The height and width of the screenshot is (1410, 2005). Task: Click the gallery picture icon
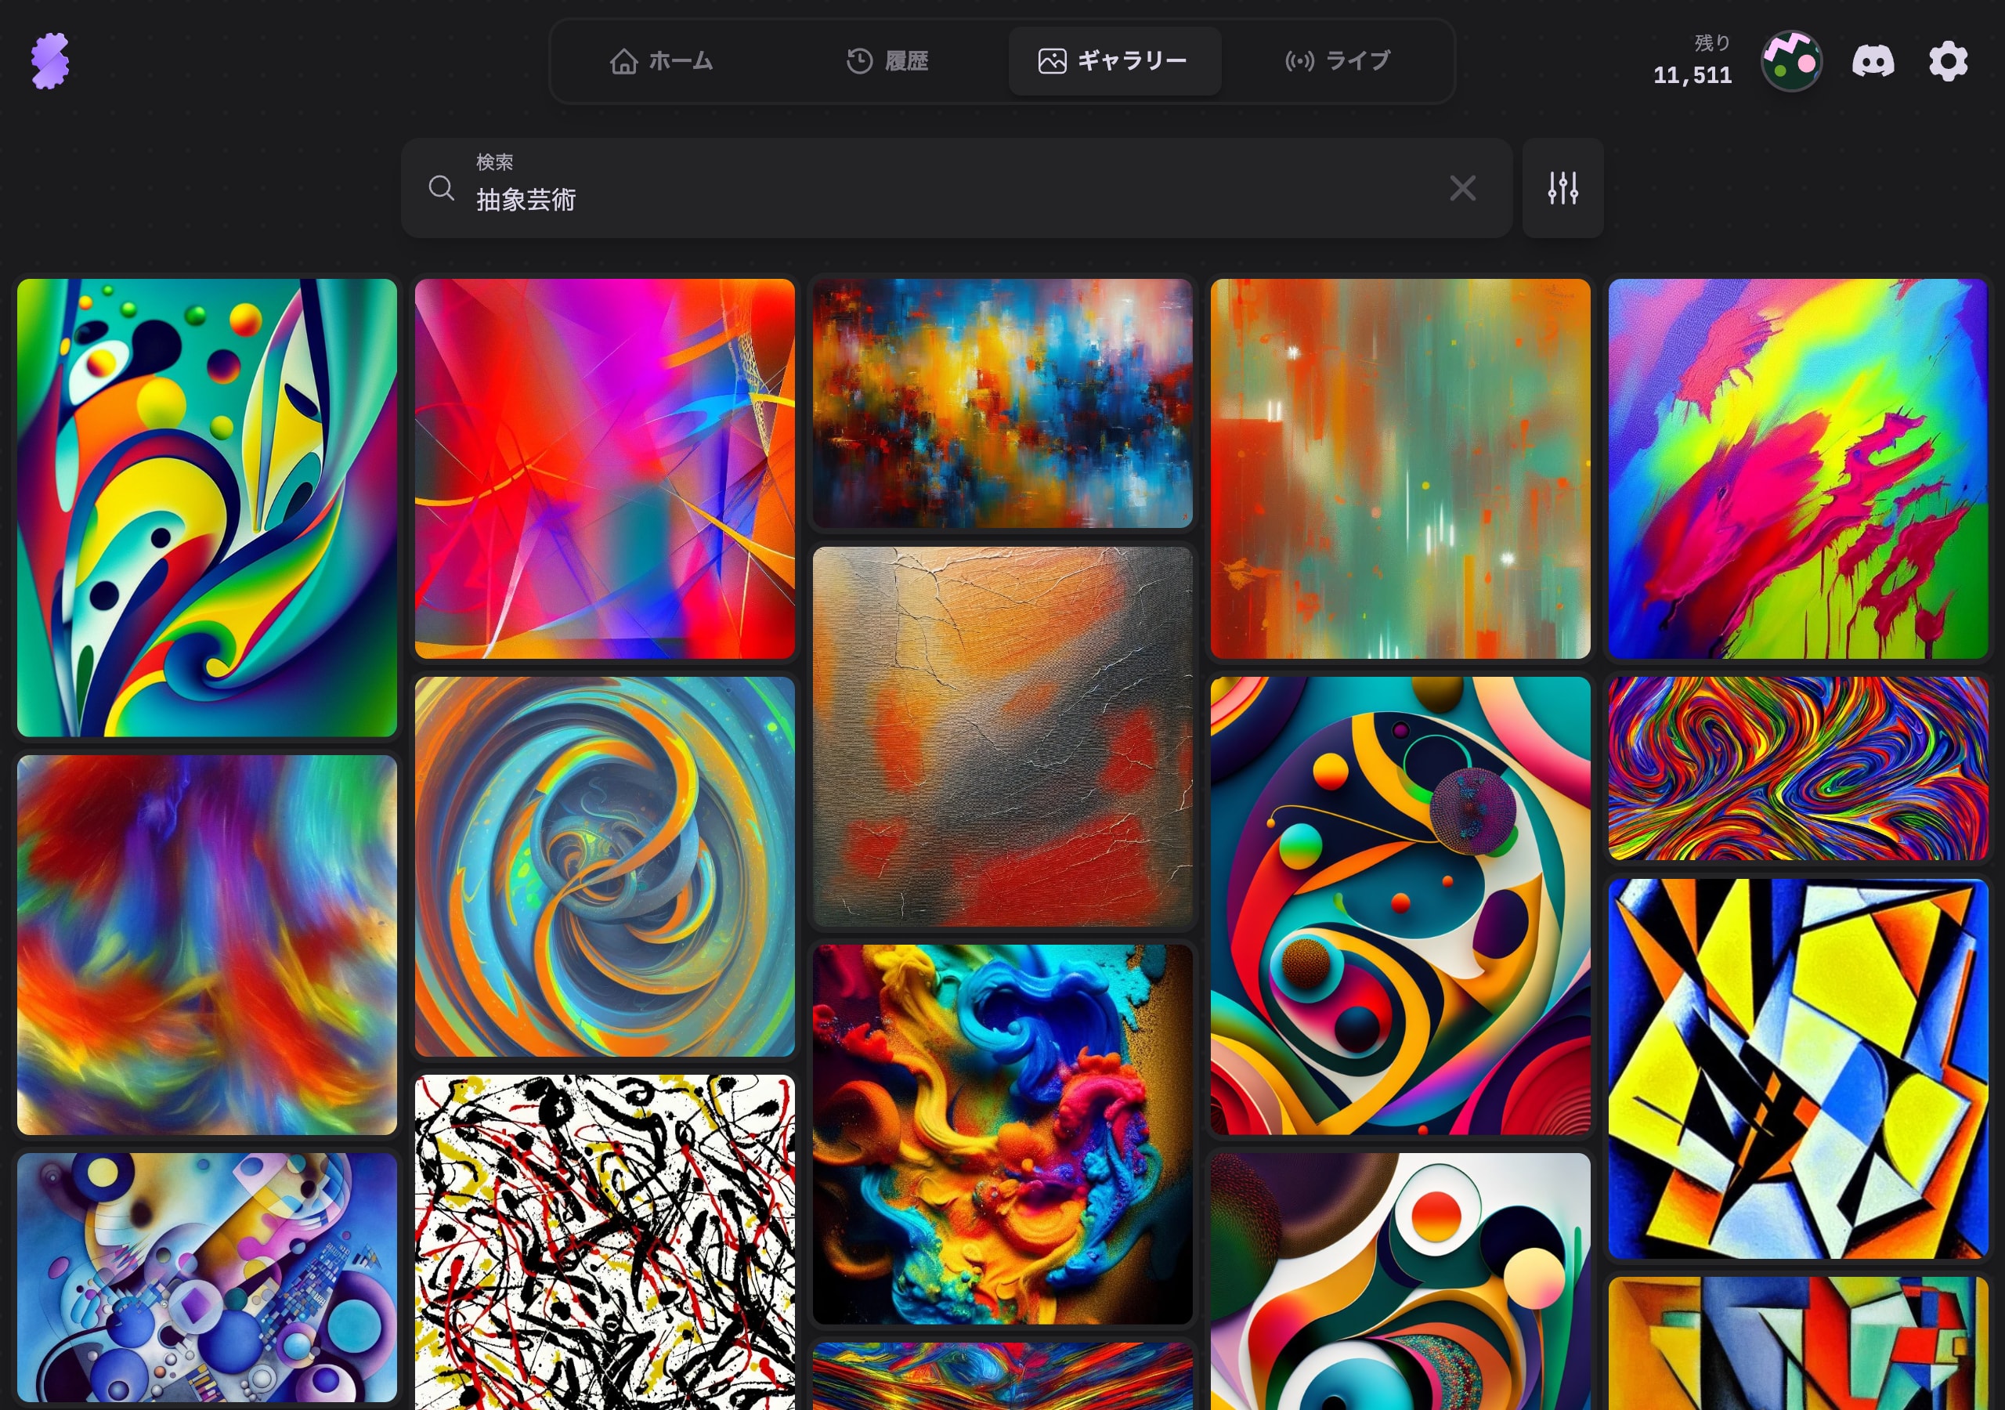[x=1053, y=61]
